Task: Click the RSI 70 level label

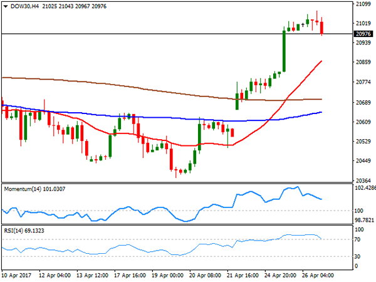Action: (x=357, y=239)
